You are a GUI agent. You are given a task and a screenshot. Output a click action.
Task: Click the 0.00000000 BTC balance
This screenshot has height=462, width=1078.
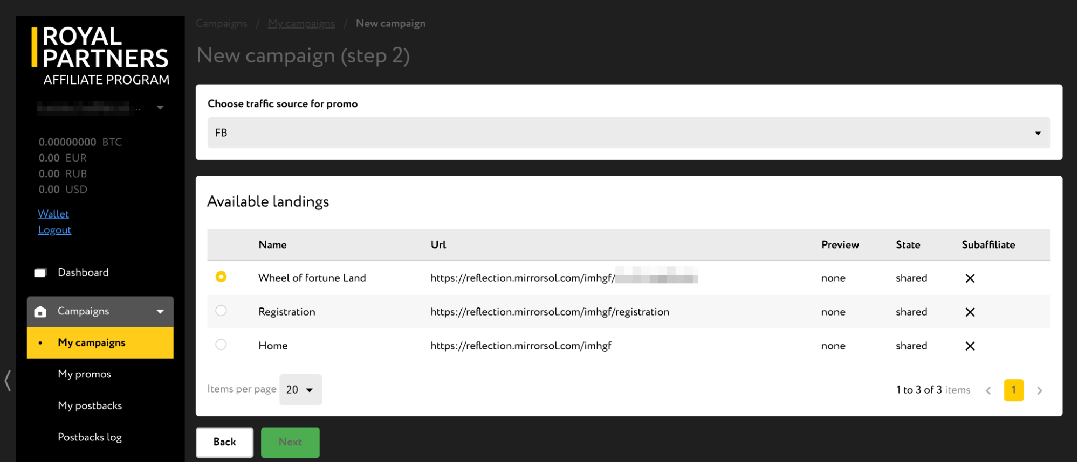coord(80,142)
